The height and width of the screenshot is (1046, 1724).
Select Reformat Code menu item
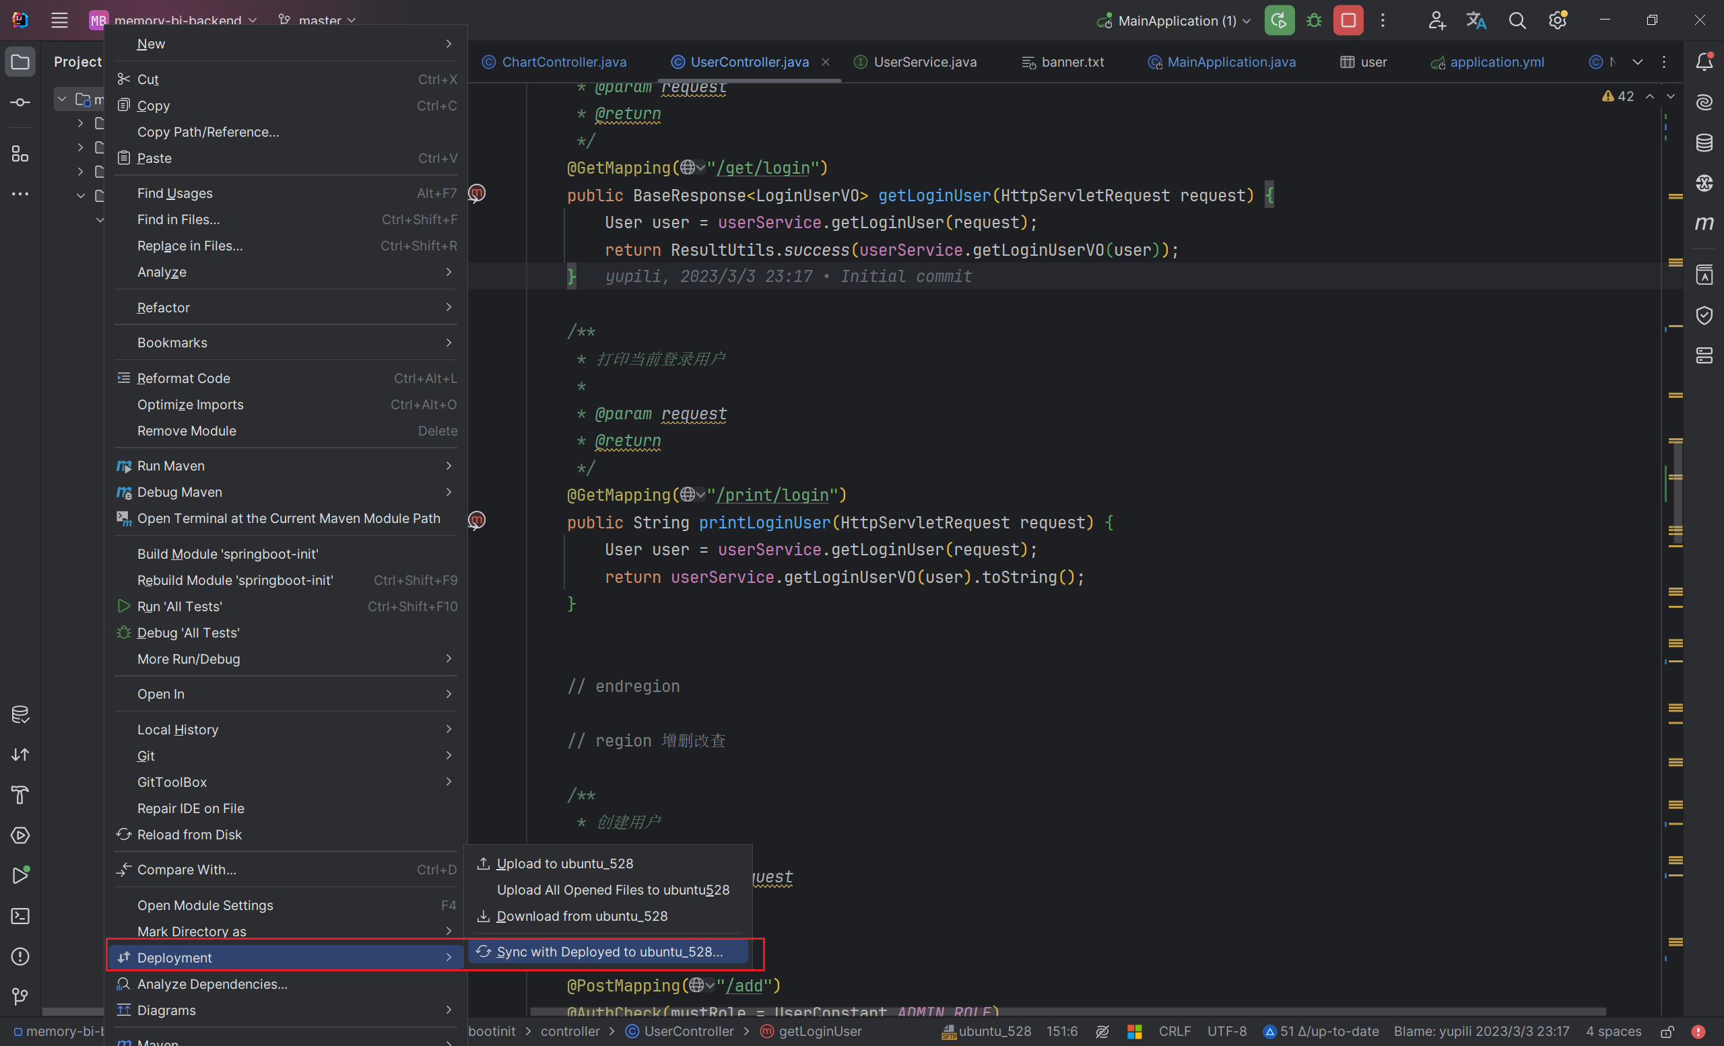[286, 378]
